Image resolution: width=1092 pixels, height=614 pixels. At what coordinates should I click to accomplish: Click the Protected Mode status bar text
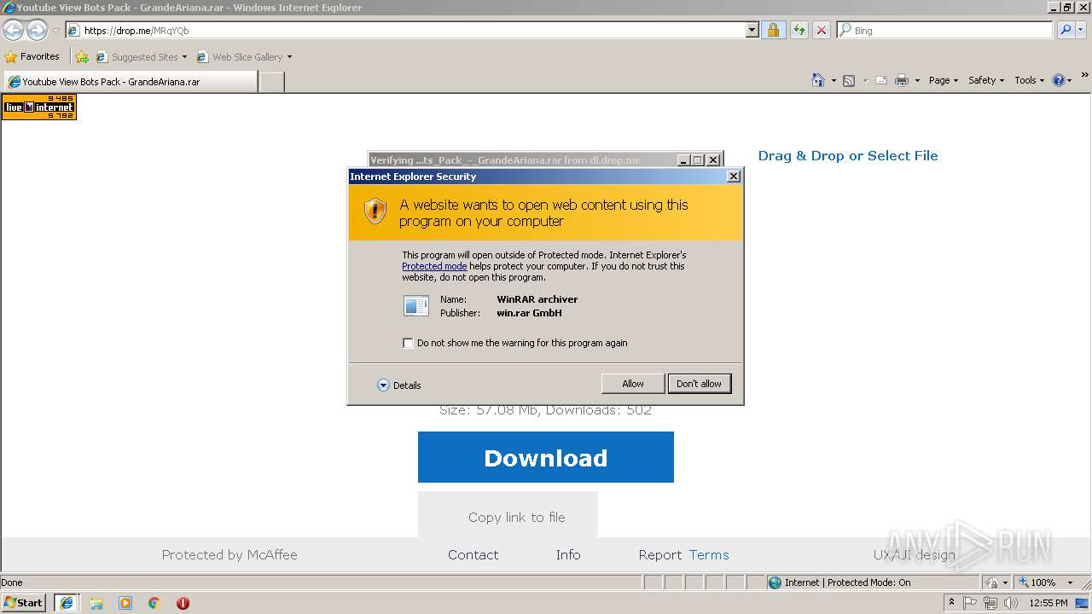point(847,582)
